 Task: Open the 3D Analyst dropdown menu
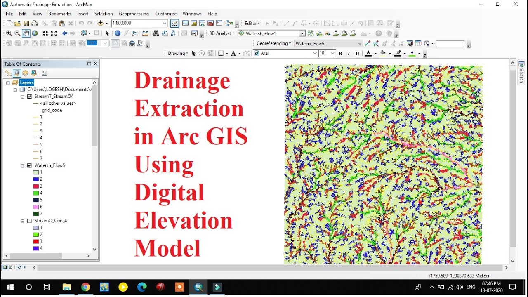(x=222, y=33)
